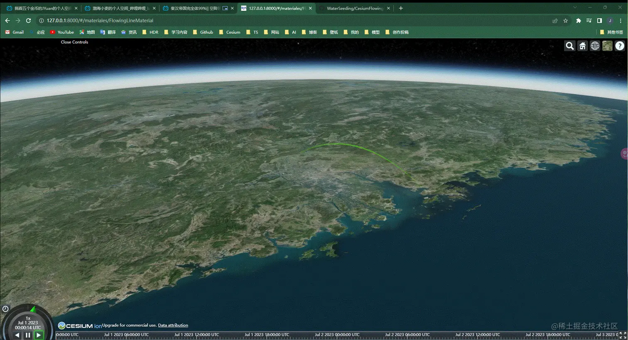Open the navigation help question-mark button
This screenshot has width=628, height=340.
pos(620,46)
